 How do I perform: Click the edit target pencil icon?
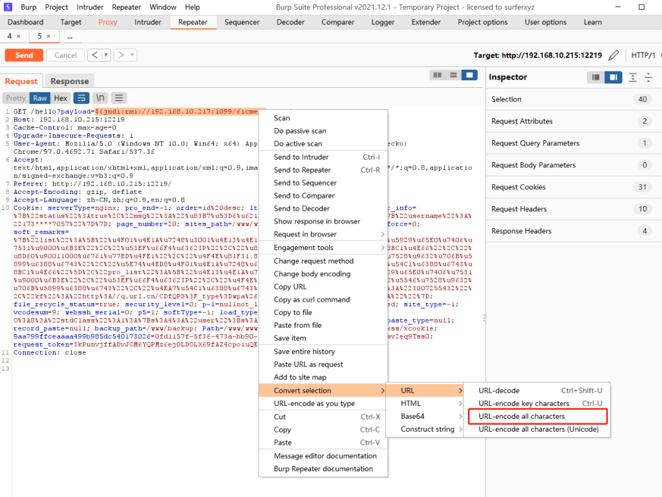pyautogui.click(x=614, y=56)
